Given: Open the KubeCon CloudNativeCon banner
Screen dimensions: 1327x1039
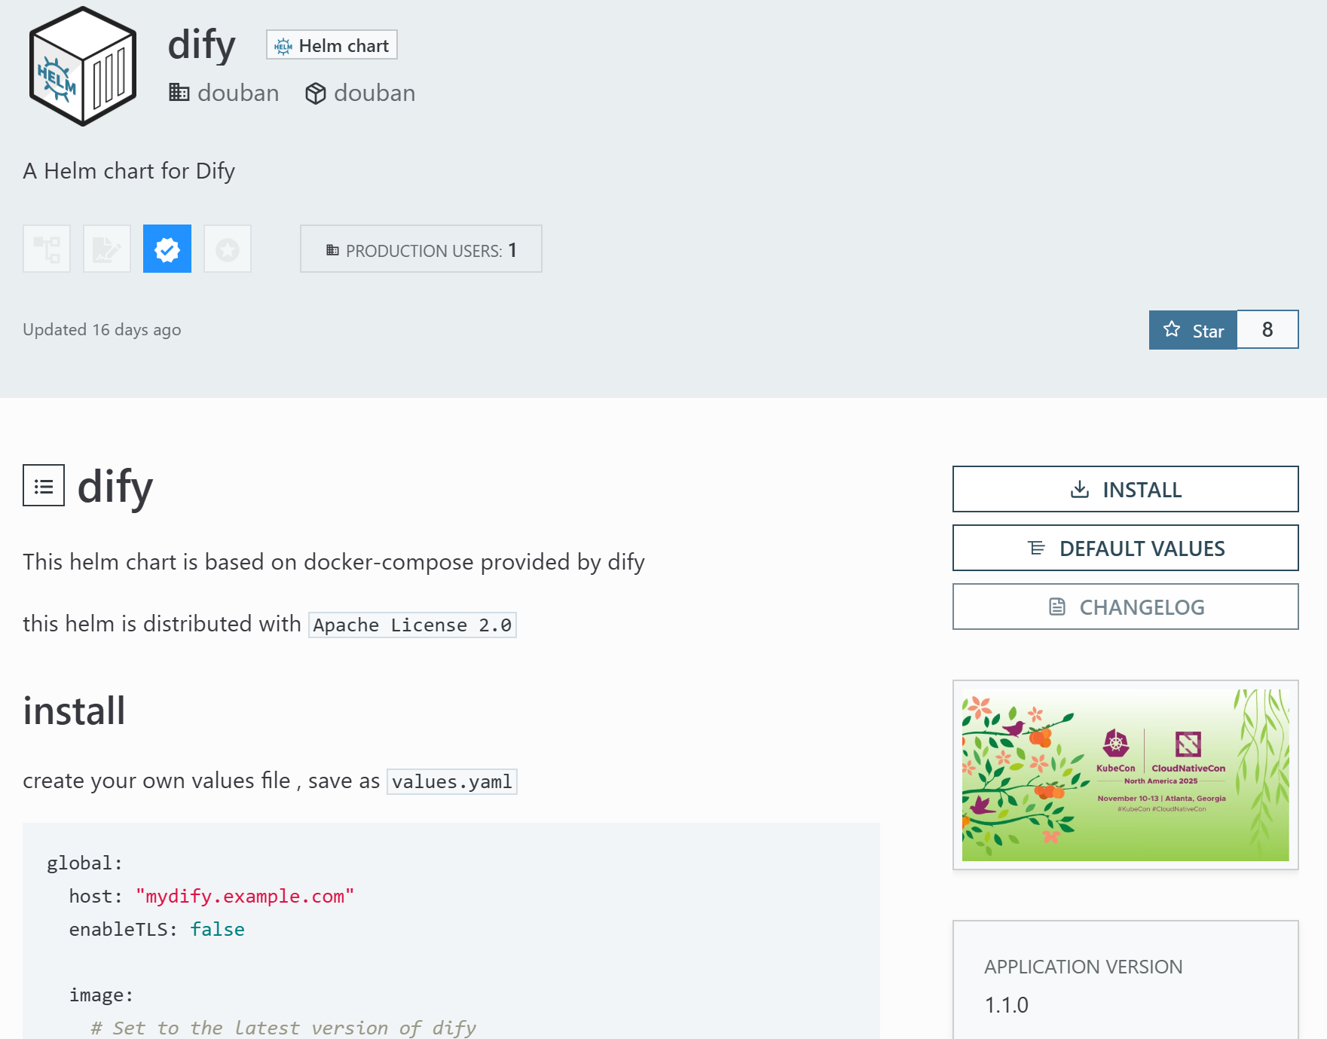Looking at the screenshot, I should (1126, 775).
